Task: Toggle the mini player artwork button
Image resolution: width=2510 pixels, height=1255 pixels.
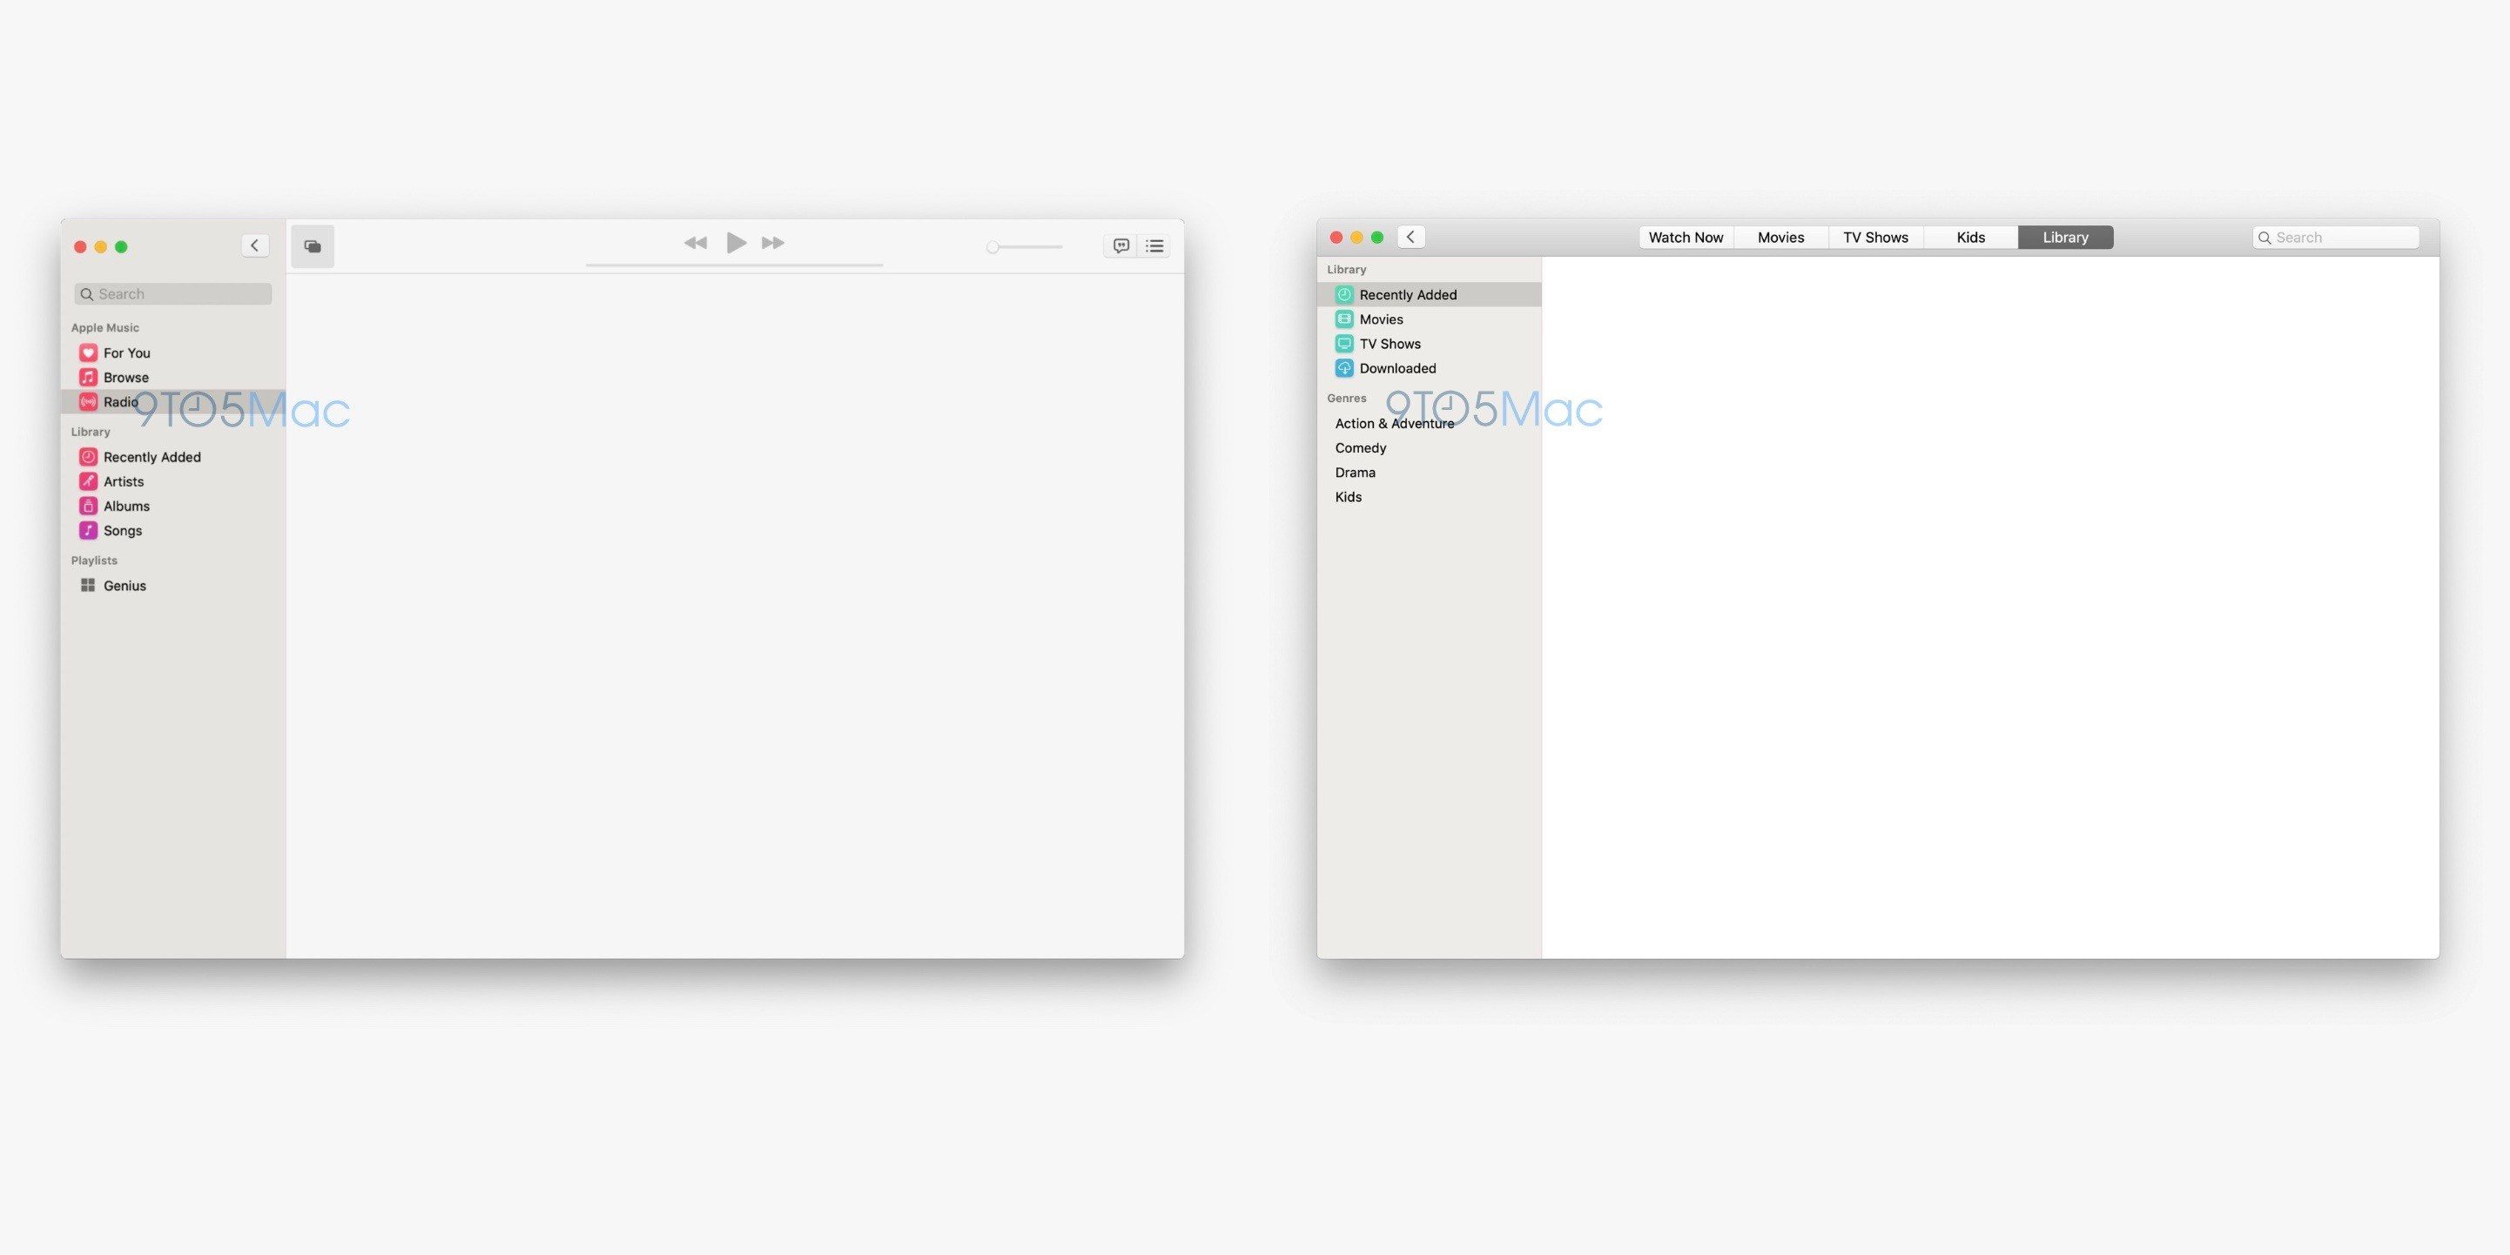Action: point(313,246)
